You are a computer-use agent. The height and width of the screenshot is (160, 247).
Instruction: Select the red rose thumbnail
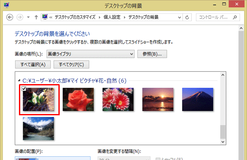(78, 99)
